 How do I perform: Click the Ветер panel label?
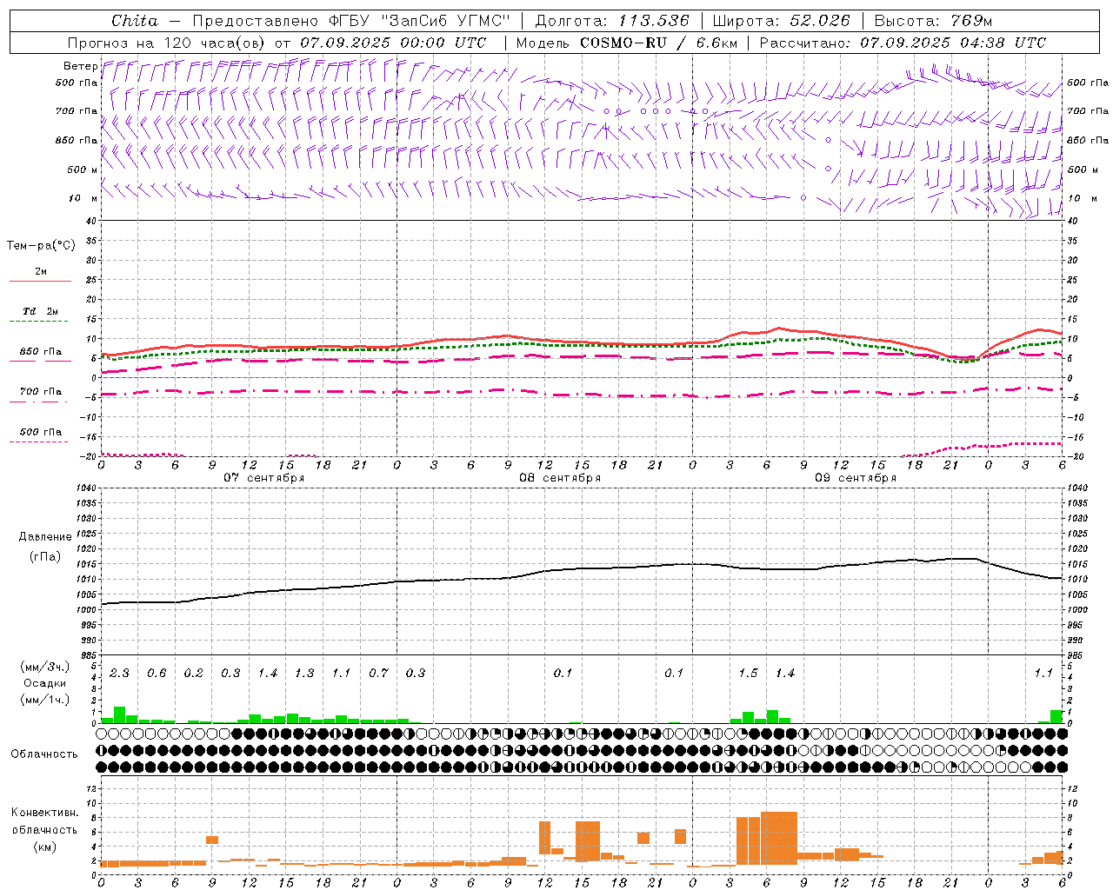[x=80, y=66]
